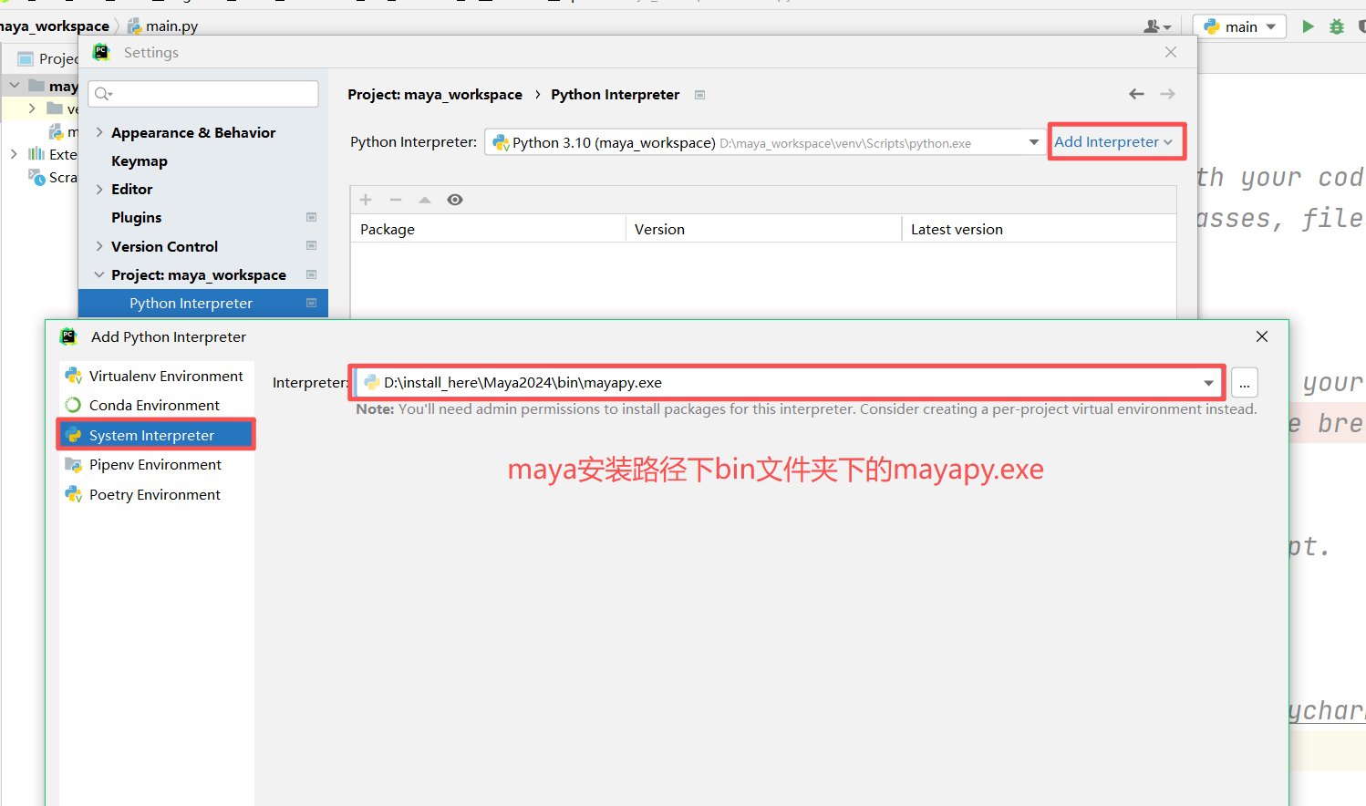Click the Settings search field
The width and height of the screenshot is (1366, 806).
tap(203, 93)
